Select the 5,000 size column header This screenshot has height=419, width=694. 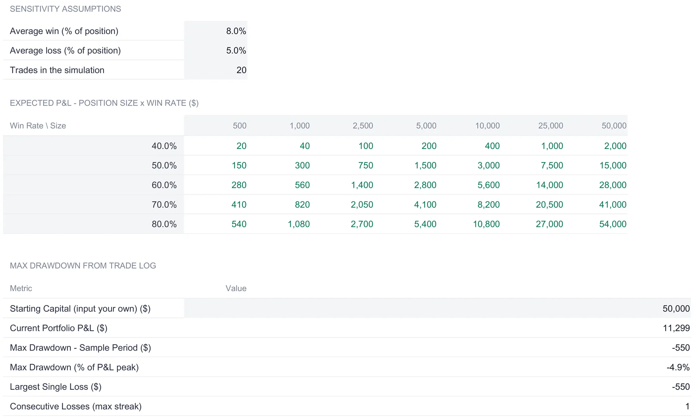point(426,126)
